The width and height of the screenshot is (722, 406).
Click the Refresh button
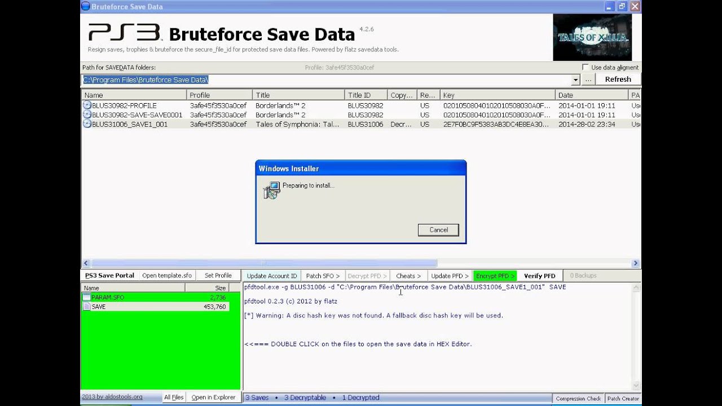pyautogui.click(x=618, y=80)
